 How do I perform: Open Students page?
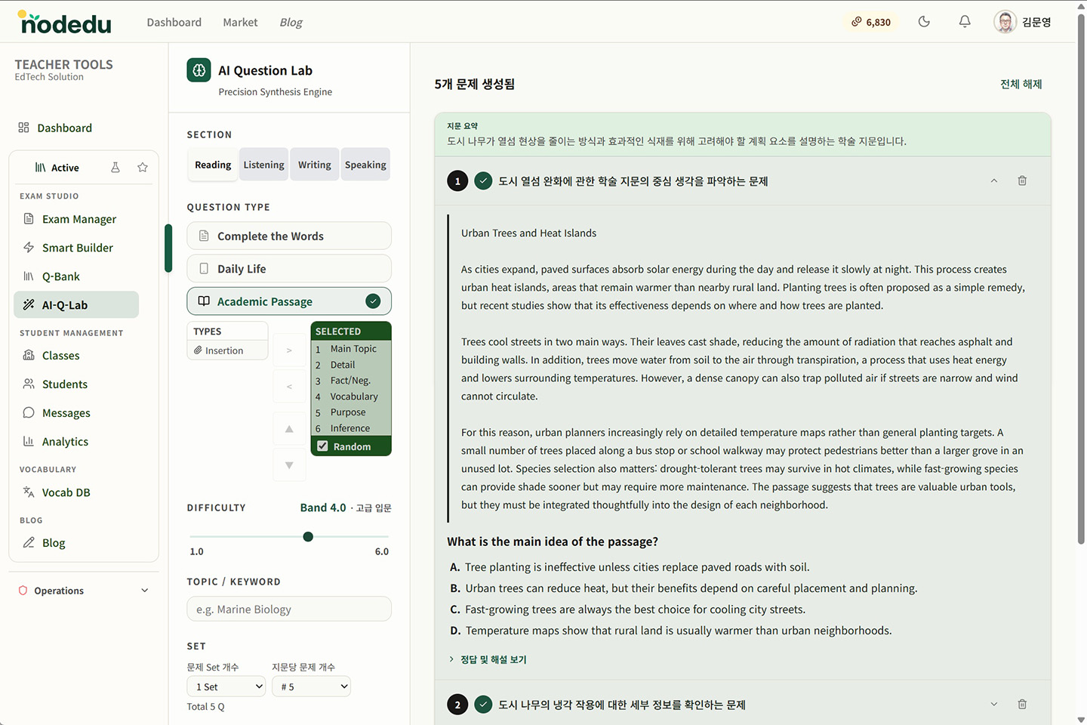[x=76, y=384]
